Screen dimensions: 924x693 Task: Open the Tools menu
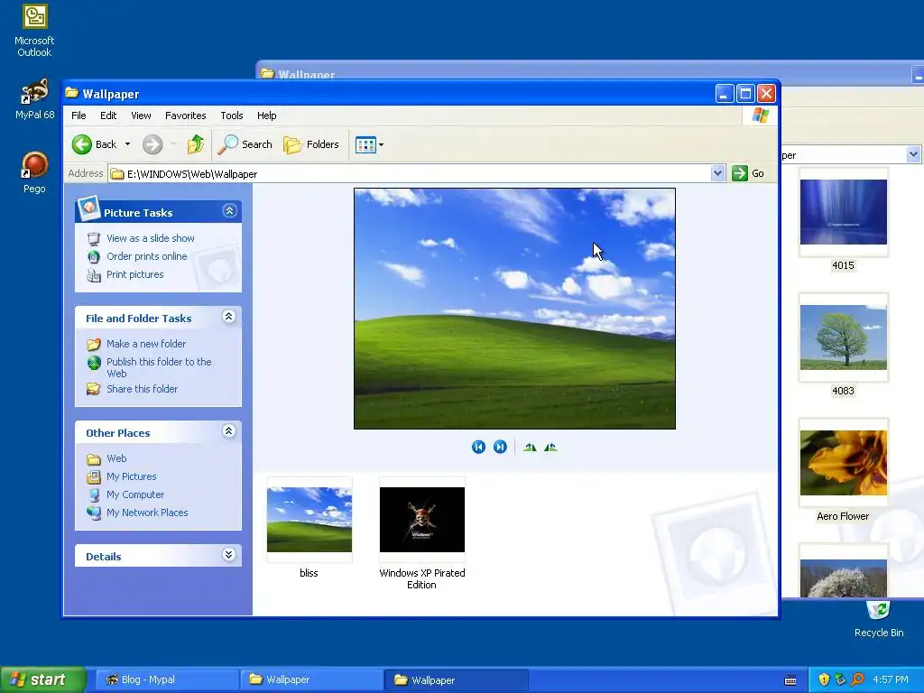click(x=232, y=115)
